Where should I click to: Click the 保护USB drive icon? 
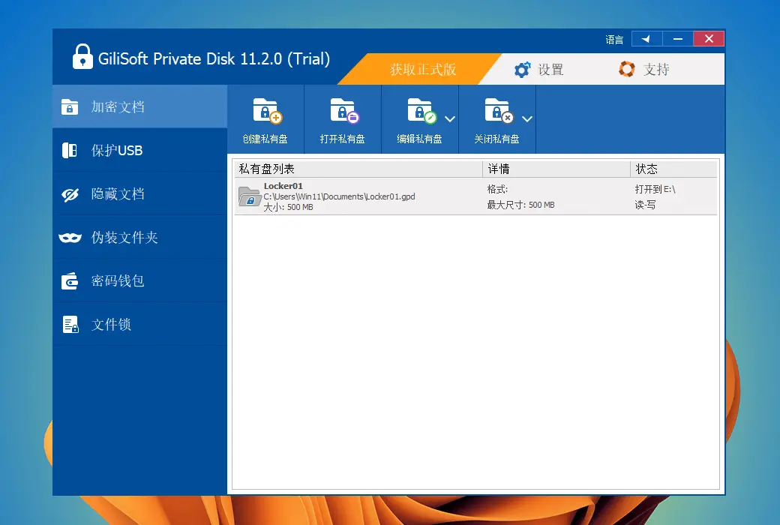70,150
